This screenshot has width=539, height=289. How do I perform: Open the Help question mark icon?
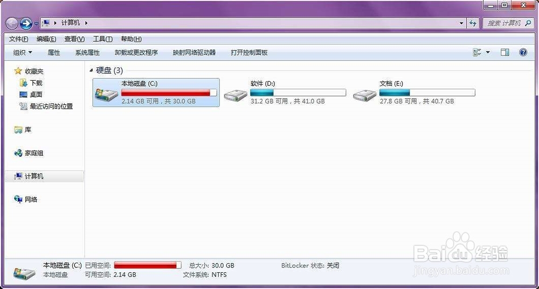[523, 53]
